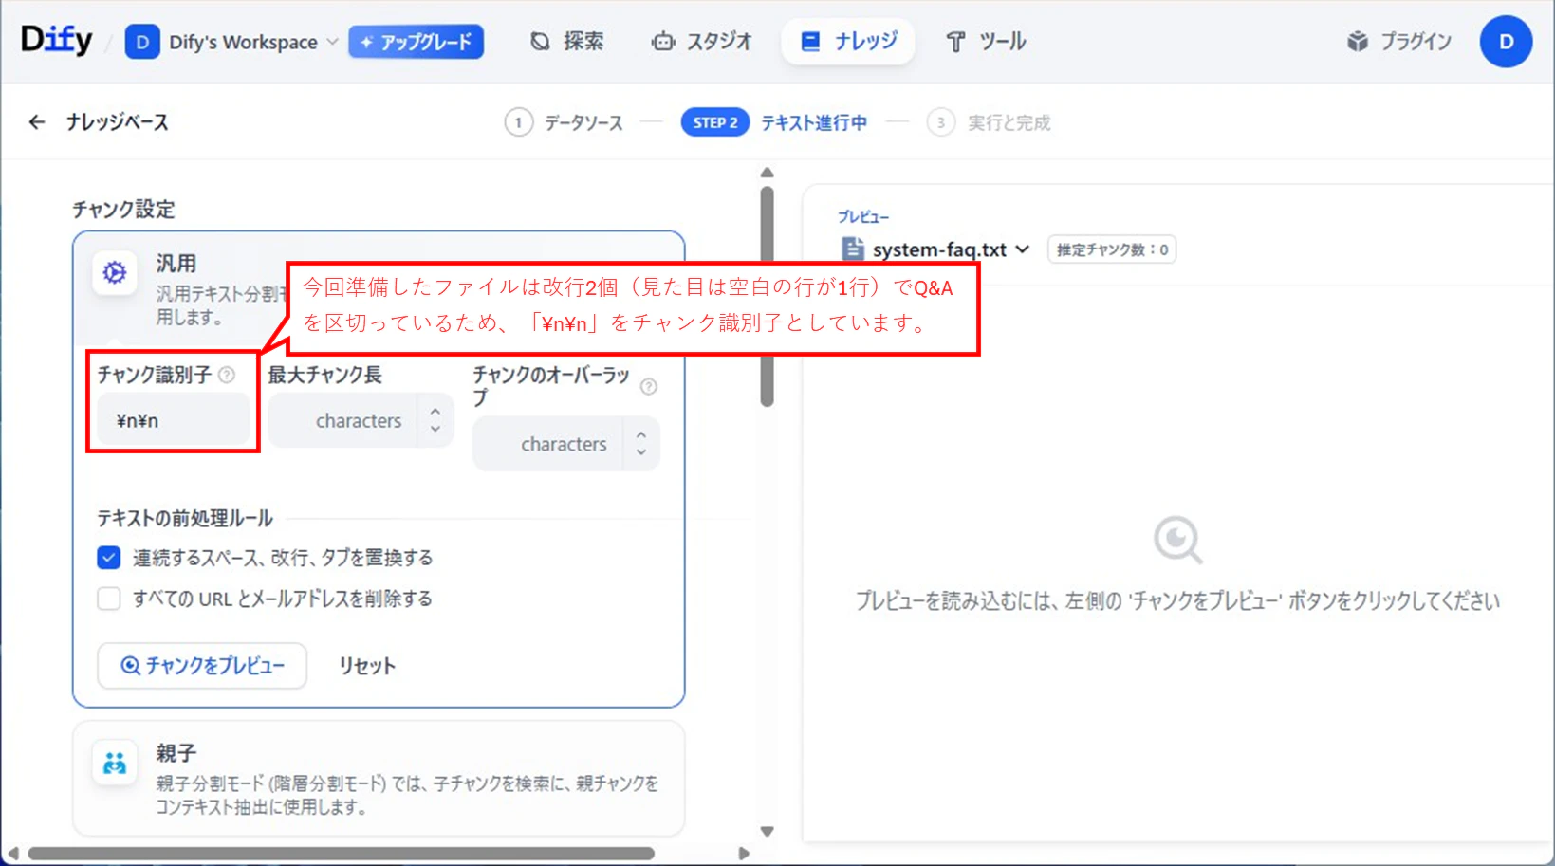Click the settings panel scroll-up arrow
This screenshot has width=1555, height=866.
click(768, 173)
